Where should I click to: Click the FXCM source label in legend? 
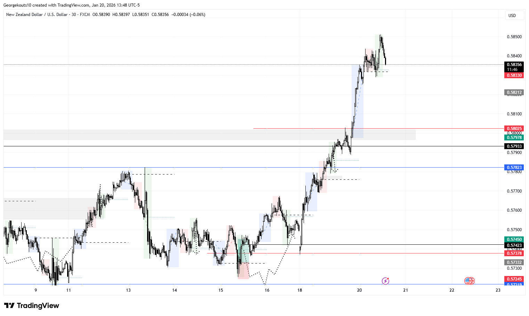pyautogui.click(x=85, y=15)
